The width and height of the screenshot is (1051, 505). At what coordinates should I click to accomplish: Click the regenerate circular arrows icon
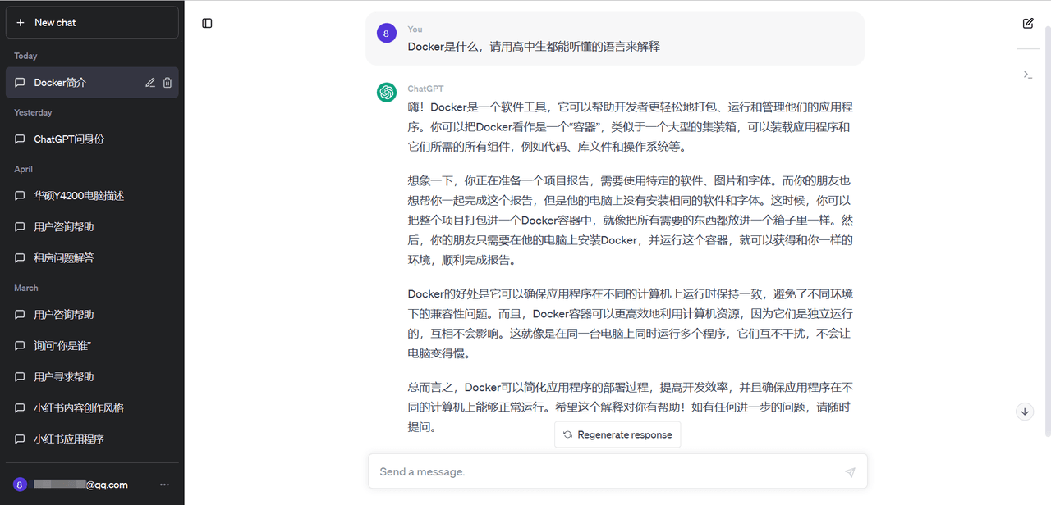pos(567,435)
